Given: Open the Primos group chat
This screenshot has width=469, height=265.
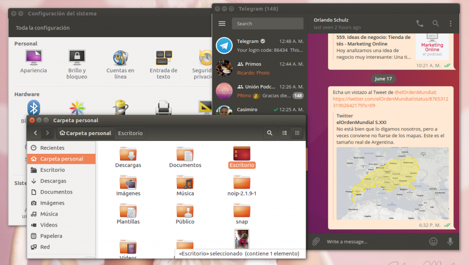Looking at the screenshot, I should pyautogui.click(x=260, y=68).
